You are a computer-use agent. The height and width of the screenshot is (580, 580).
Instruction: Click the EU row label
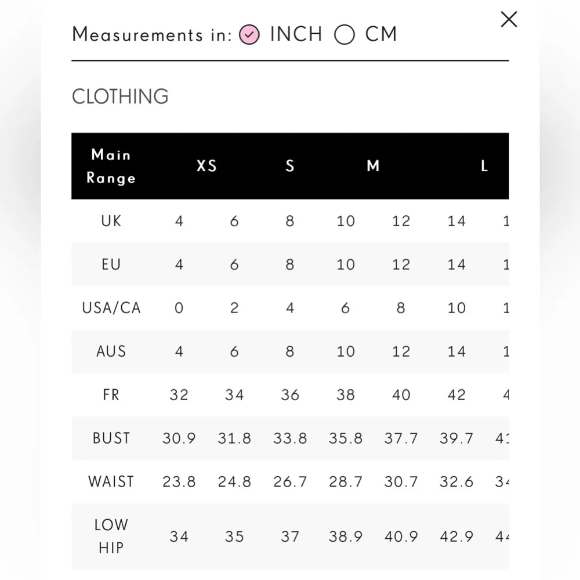point(111,264)
